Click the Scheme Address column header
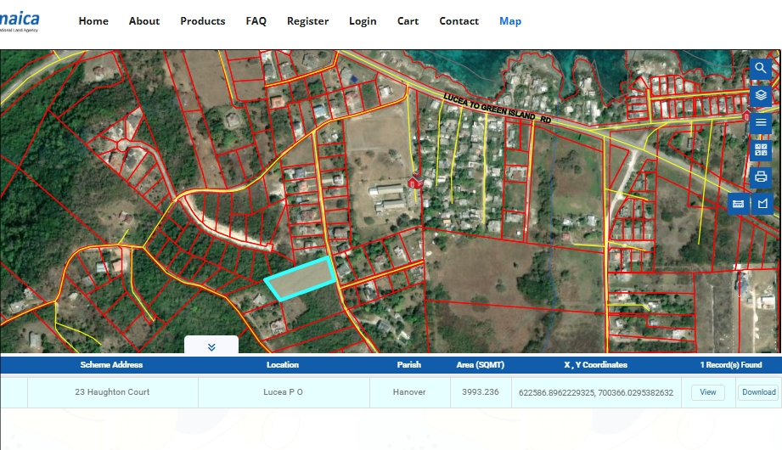Image resolution: width=782 pixels, height=450 pixels. click(111, 365)
